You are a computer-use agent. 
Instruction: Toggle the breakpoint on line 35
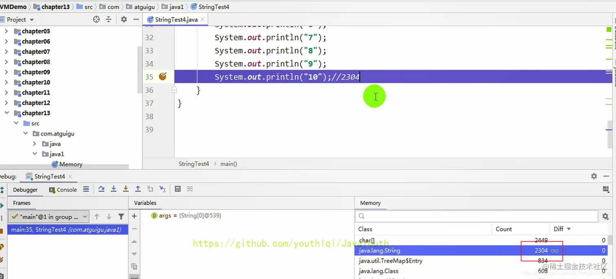[x=163, y=76]
